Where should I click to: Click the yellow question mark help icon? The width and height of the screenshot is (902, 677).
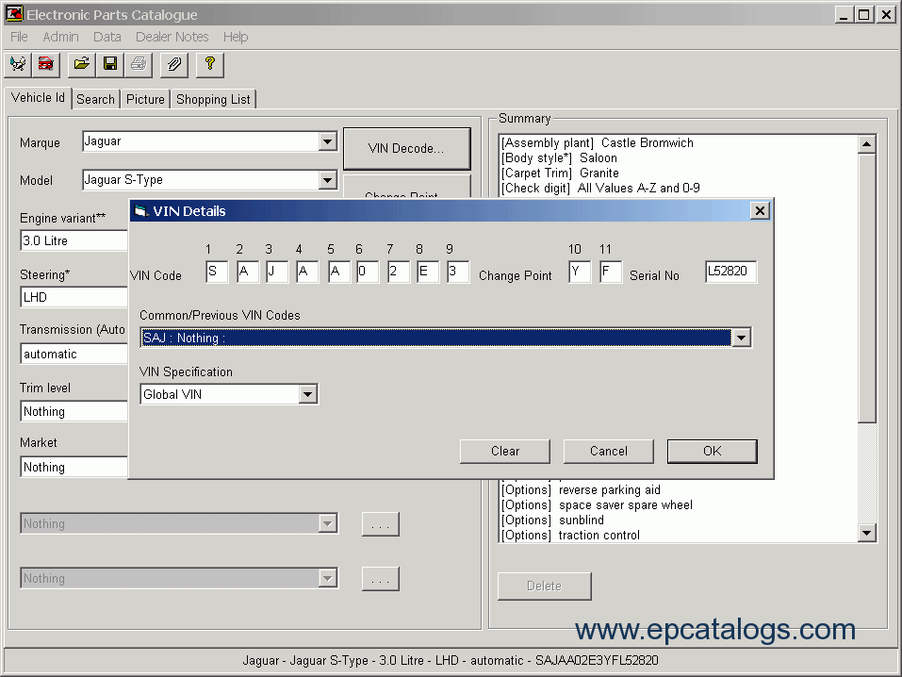[x=210, y=64]
